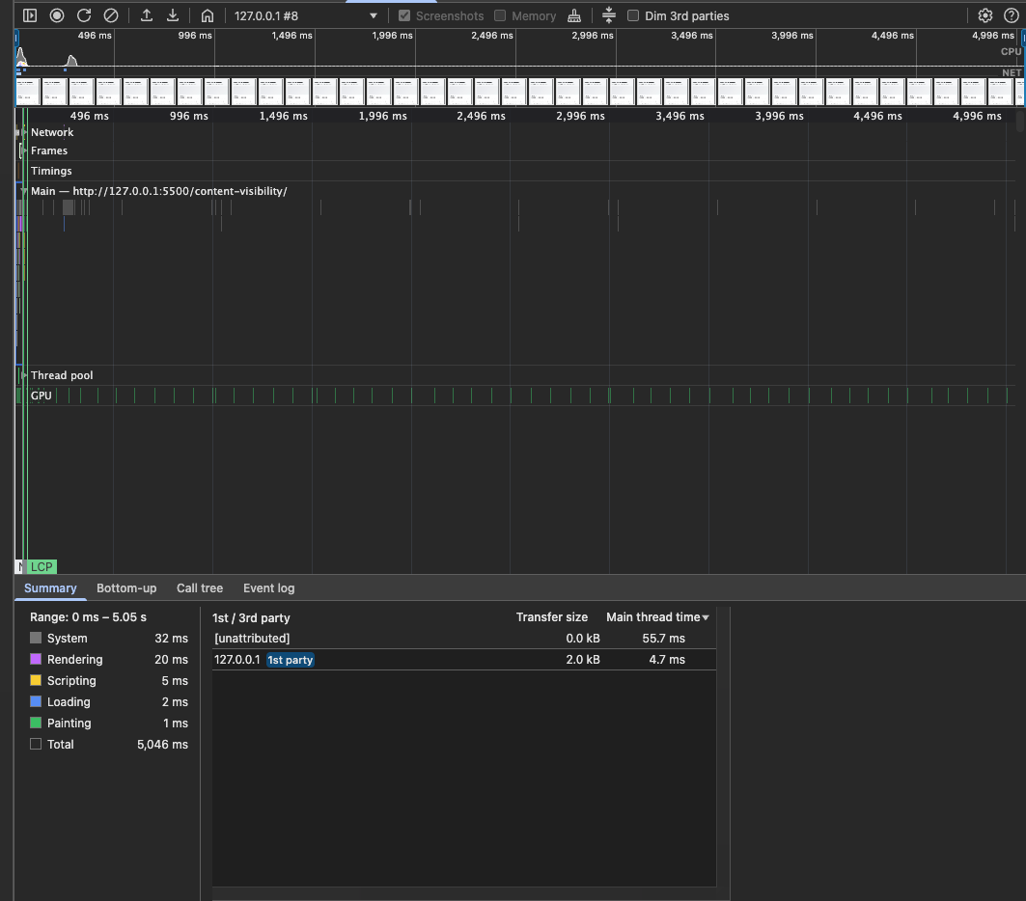Click the LCP timing marker
Viewport: 1026px width, 901px height.
click(42, 567)
